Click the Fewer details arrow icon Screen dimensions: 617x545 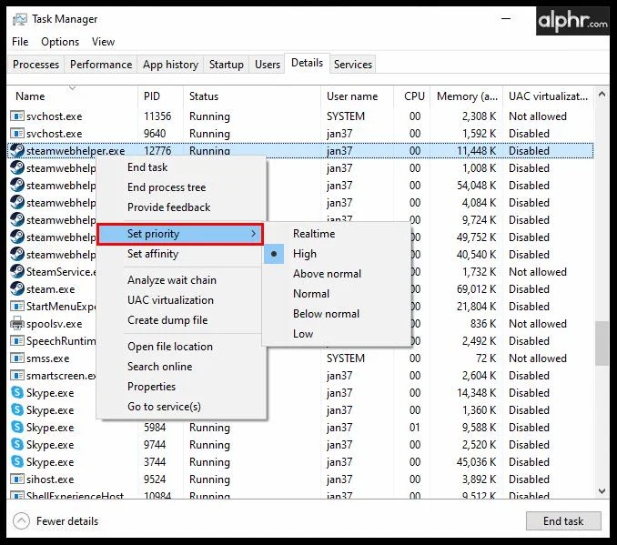pos(21,521)
